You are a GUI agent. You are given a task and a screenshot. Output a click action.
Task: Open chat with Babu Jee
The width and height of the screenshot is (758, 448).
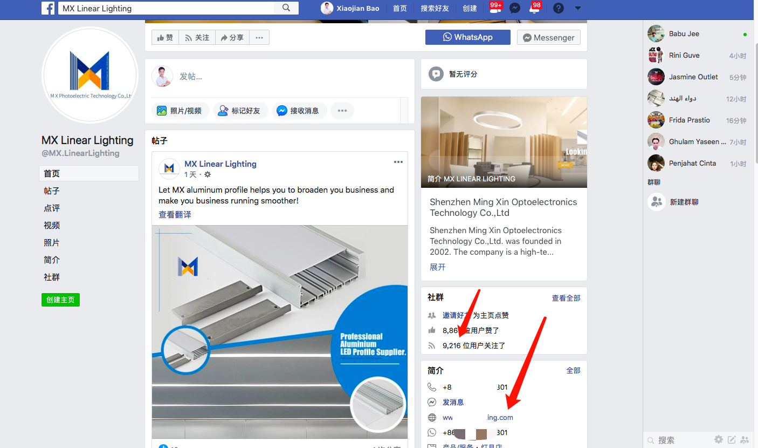pyautogui.click(x=697, y=33)
